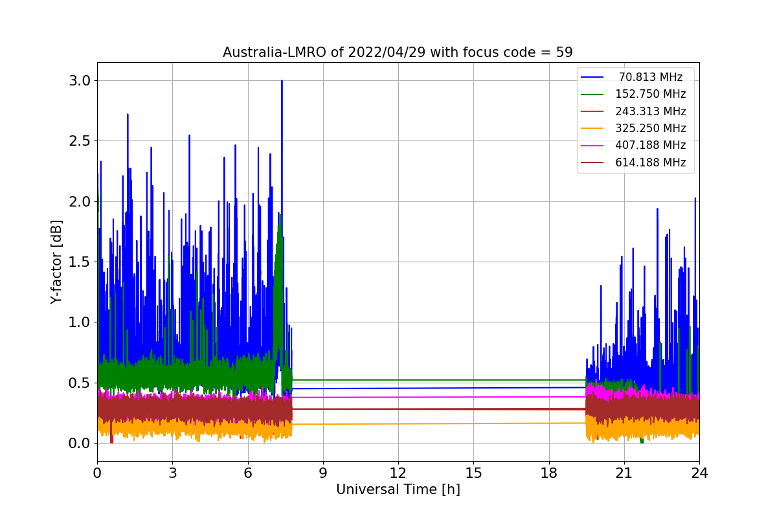Image resolution: width=777 pixels, height=518 pixels.
Task: Click the '325.250 MHz' legend label
Action: coord(651,128)
